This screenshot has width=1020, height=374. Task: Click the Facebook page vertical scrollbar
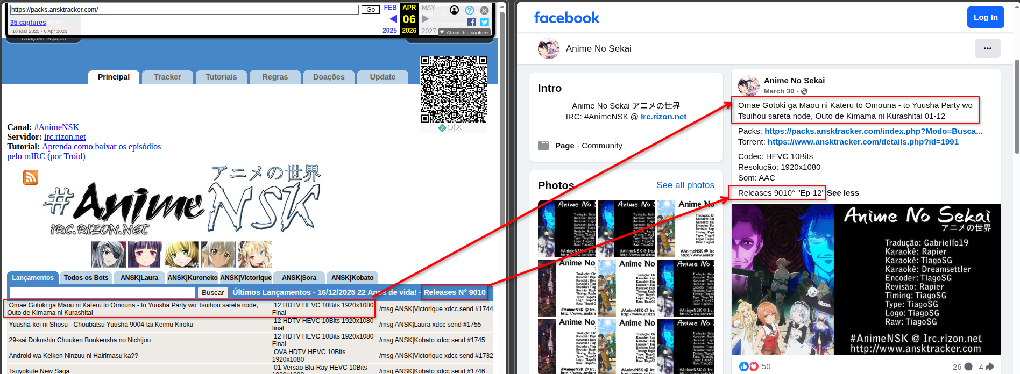coord(1017,107)
